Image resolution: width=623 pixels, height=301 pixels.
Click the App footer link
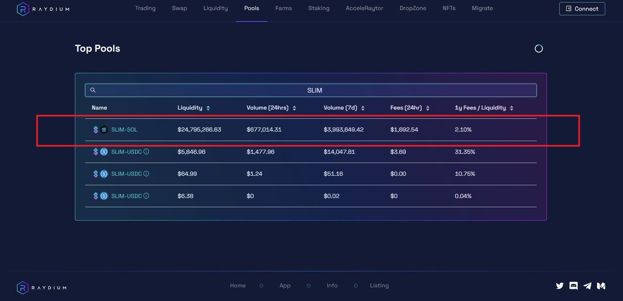285,285
